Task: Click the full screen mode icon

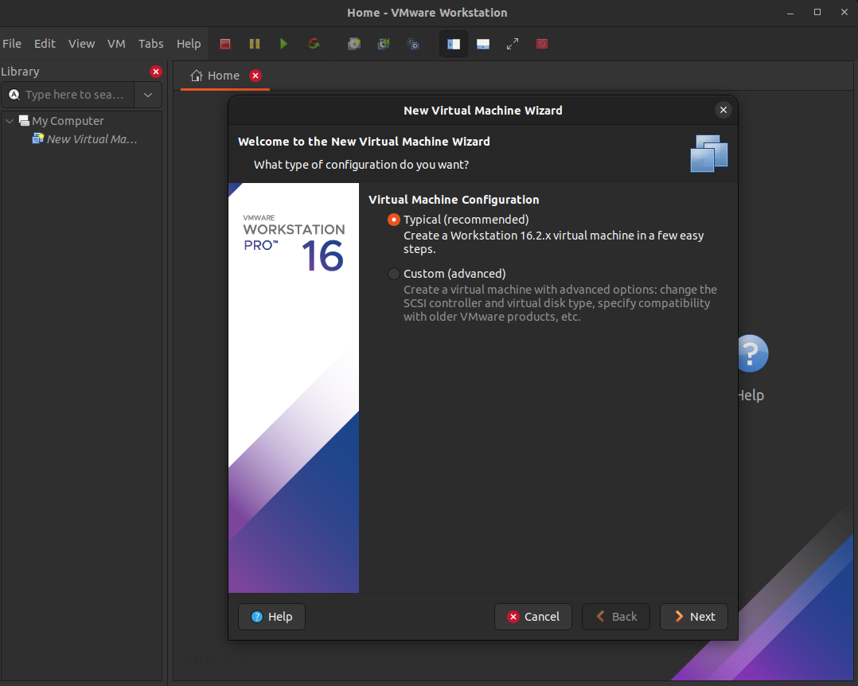Action: 513,44
